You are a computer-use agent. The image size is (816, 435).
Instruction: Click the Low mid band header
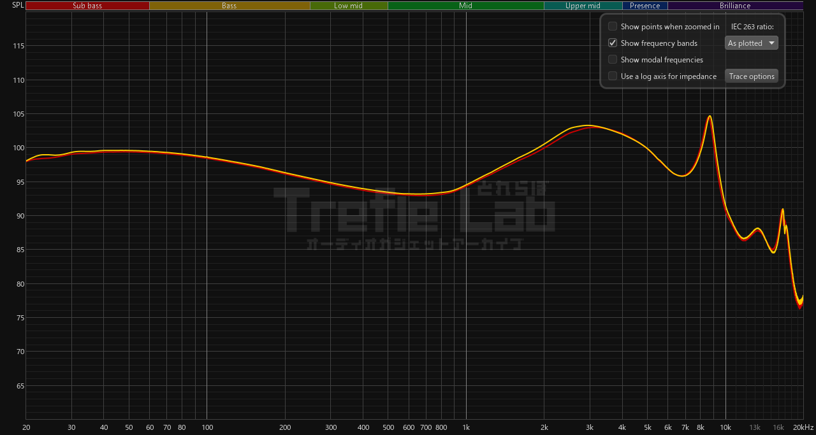(349, 6)
